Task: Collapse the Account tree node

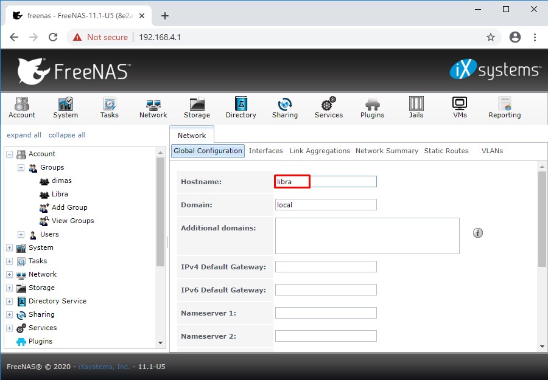Action: [x=9, y=154]
